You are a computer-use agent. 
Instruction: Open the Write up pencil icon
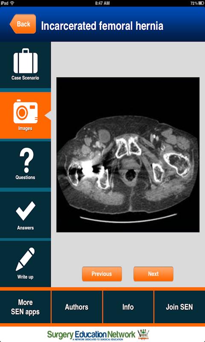pyautogui.click(x=25, y=259)
